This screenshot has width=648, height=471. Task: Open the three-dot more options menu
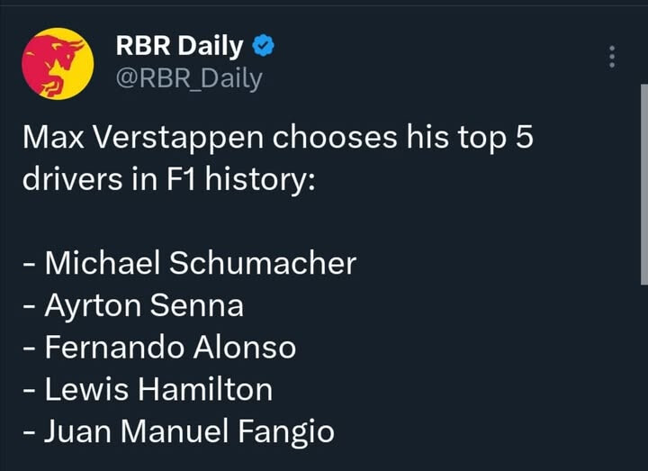pos(612,57)
